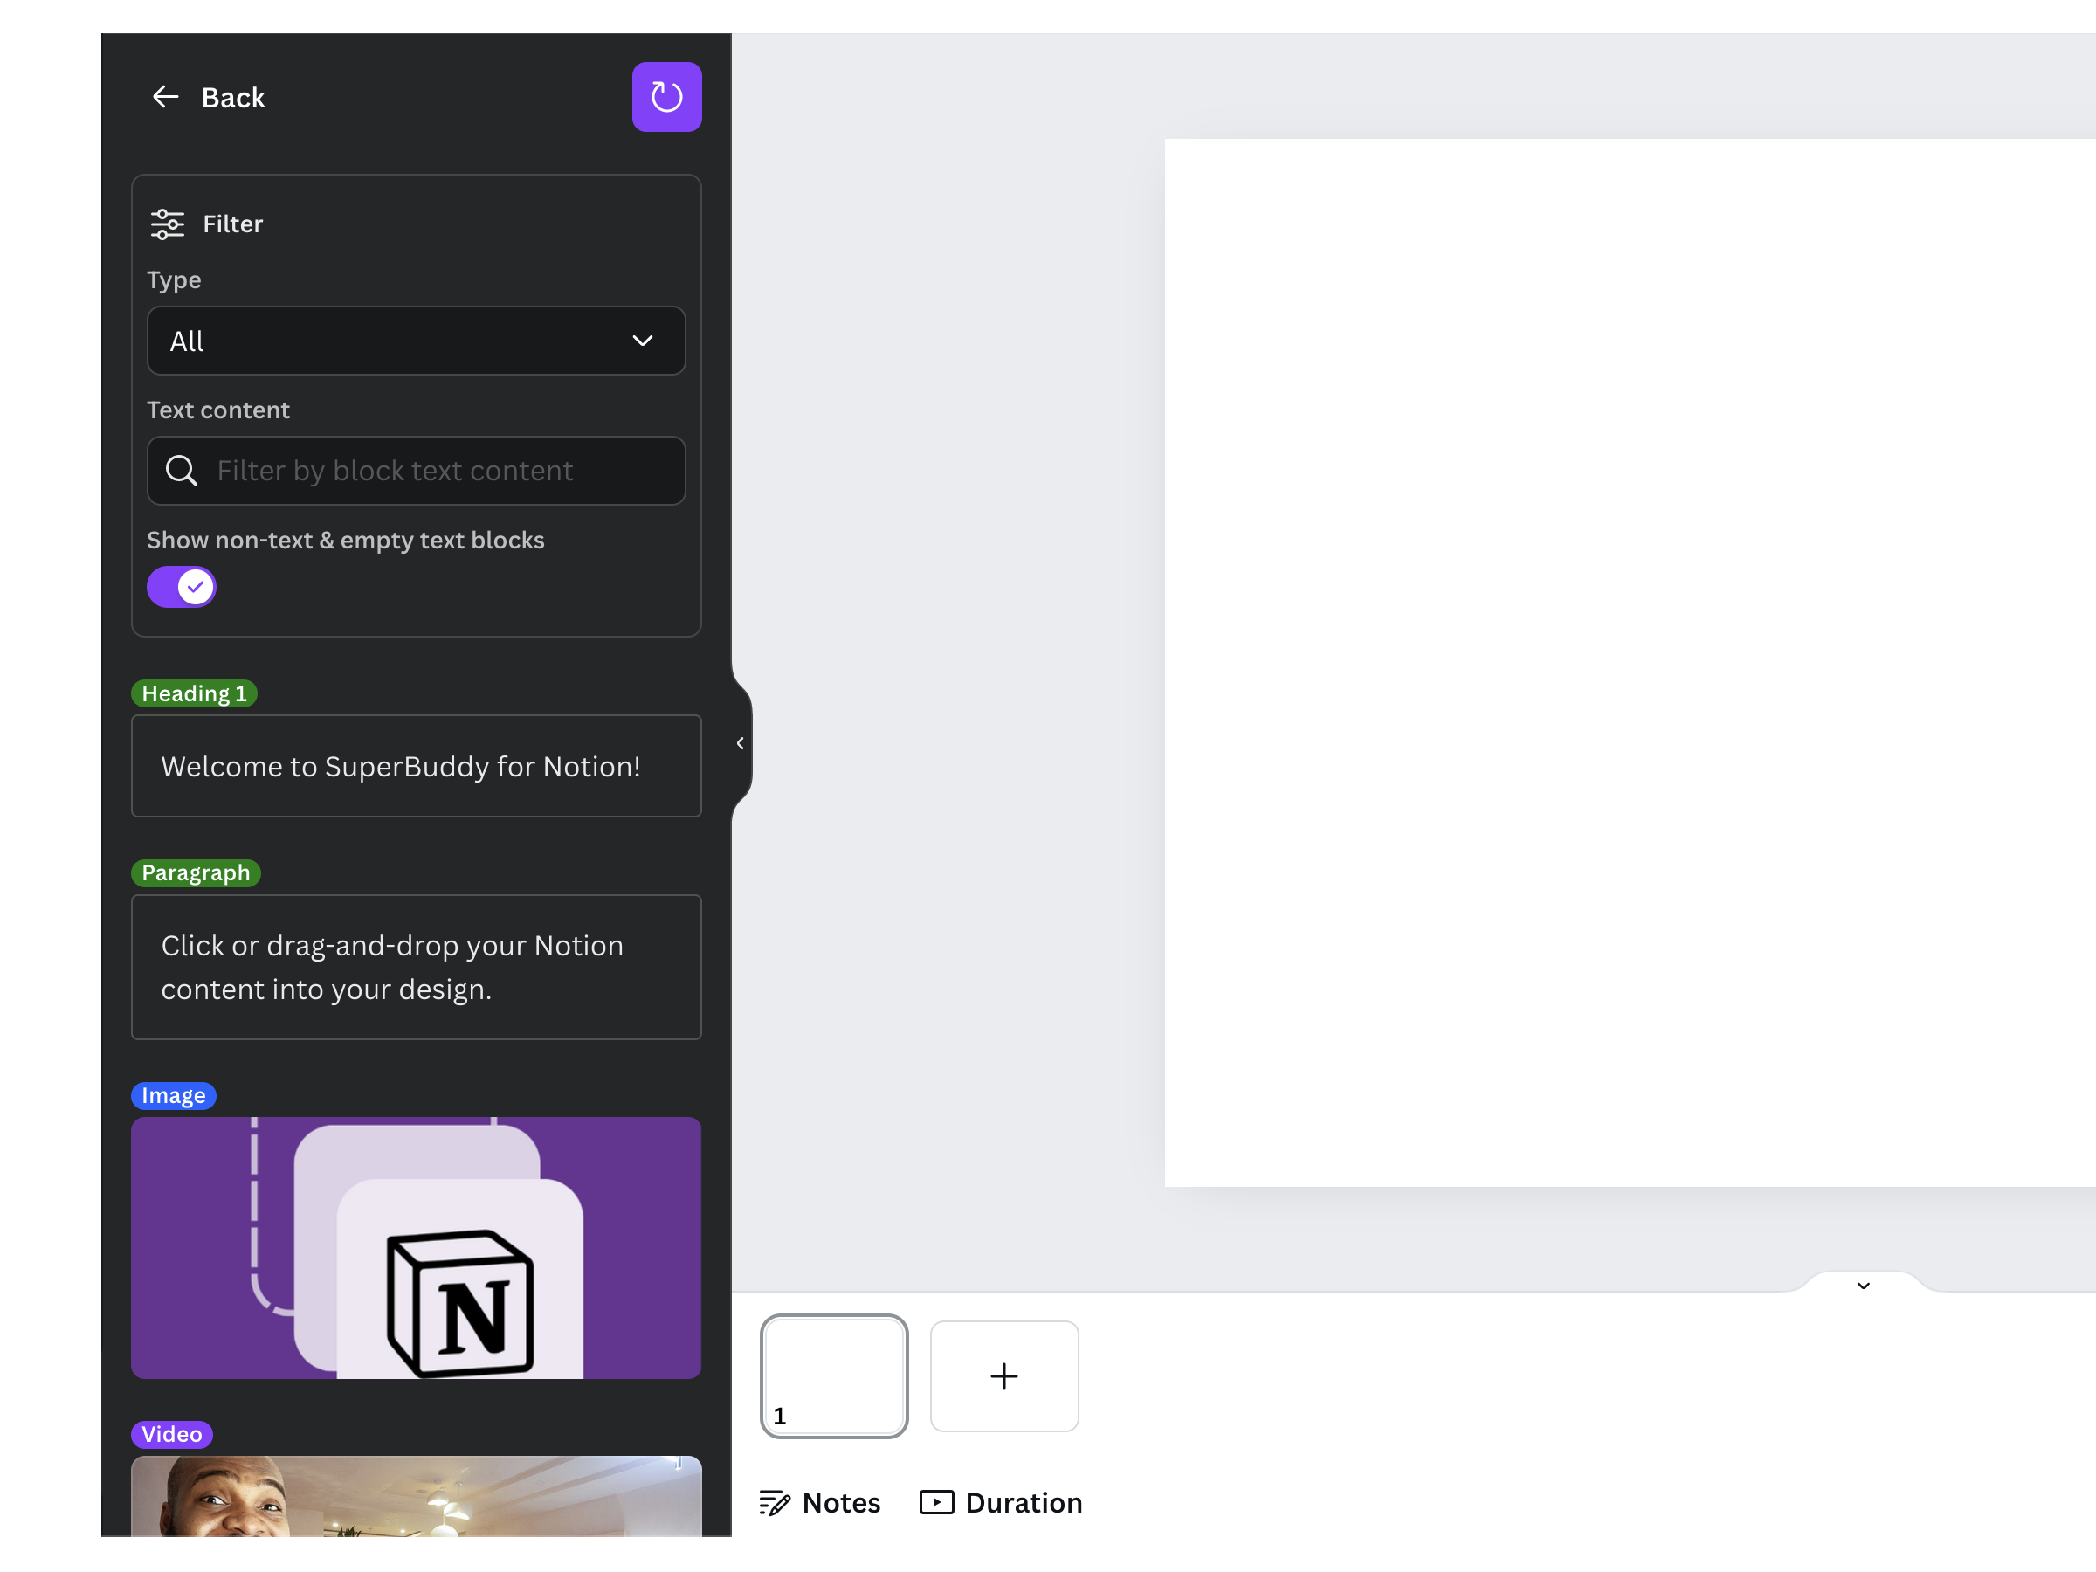This screenshot has width=2096, height=1572.
Task: Hide the page thumbnails with the chevron
Action: (x=1863, y=1286)
